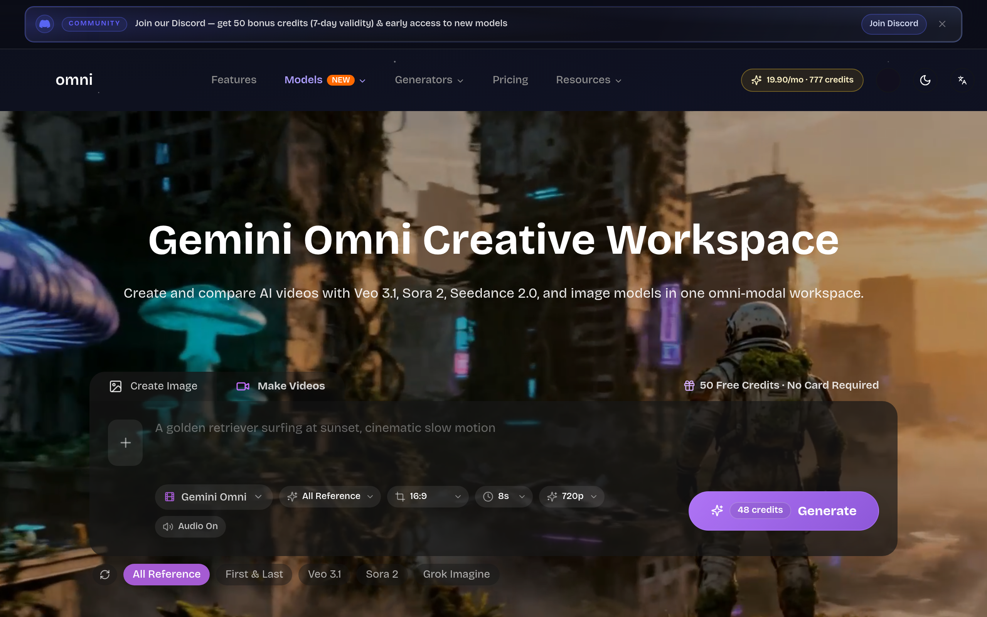Expand the Resources menu
This screenshot has width=987, height=617.
588,80
